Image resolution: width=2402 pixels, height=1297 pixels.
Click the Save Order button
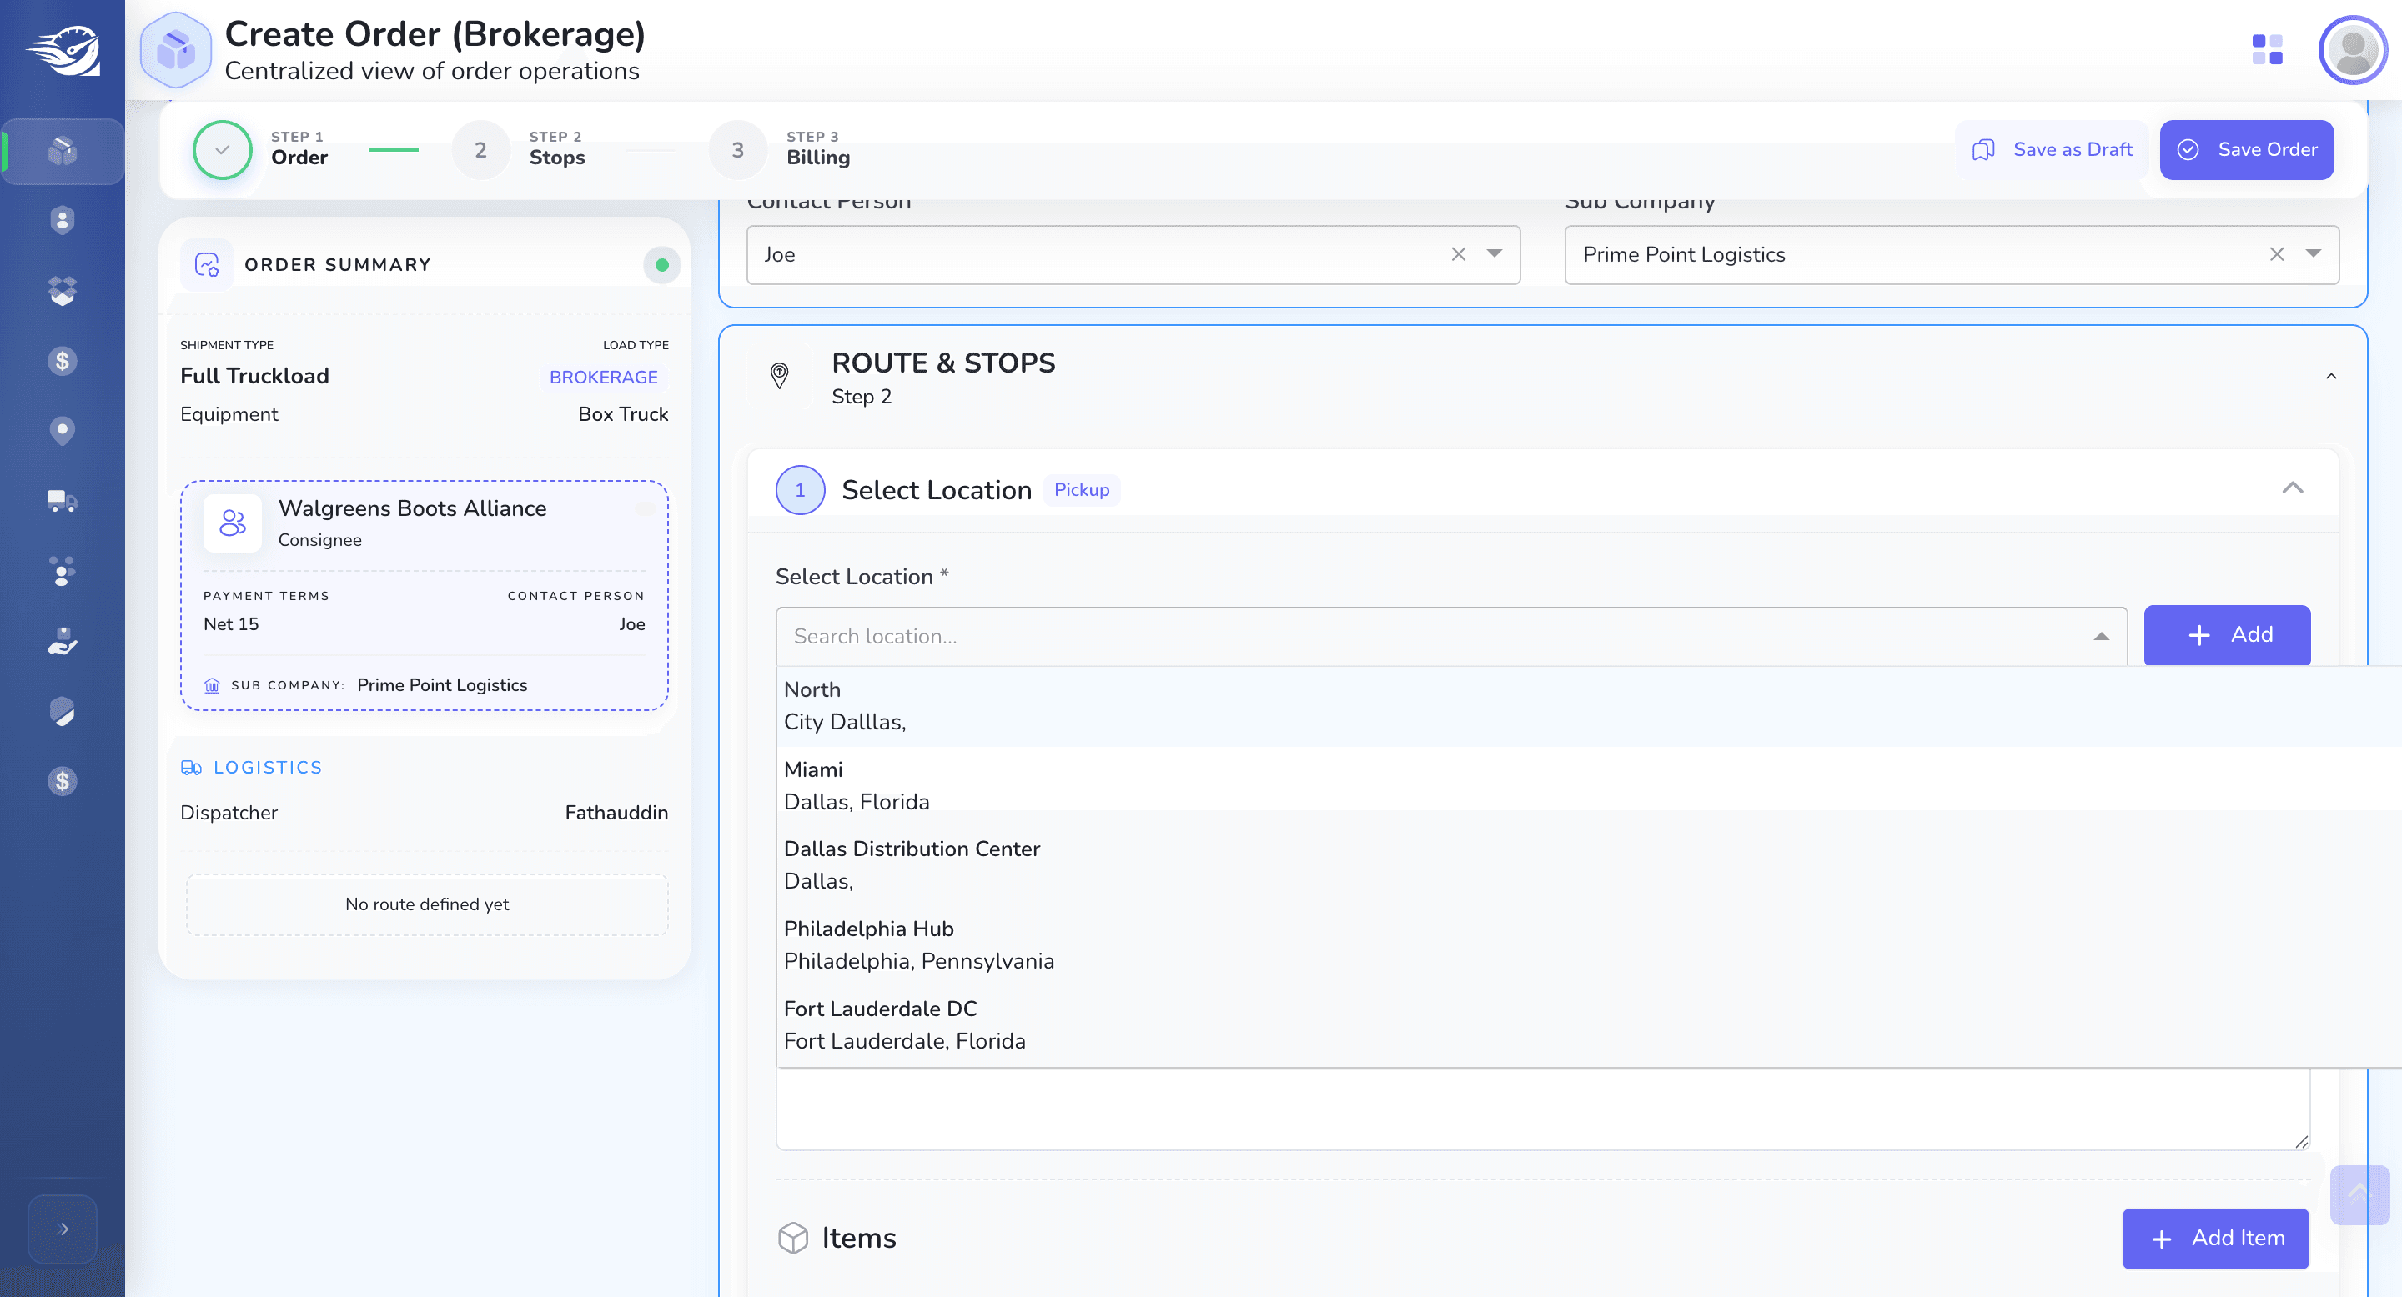[2246, 149]
